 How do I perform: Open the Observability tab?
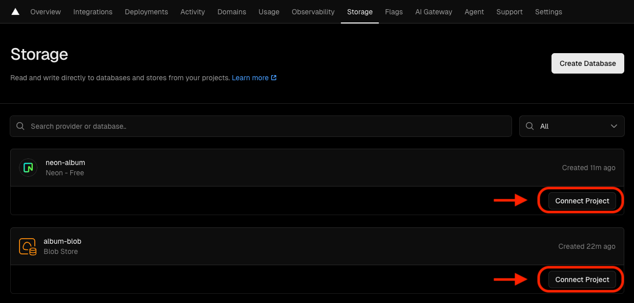[x=313, y=11]
